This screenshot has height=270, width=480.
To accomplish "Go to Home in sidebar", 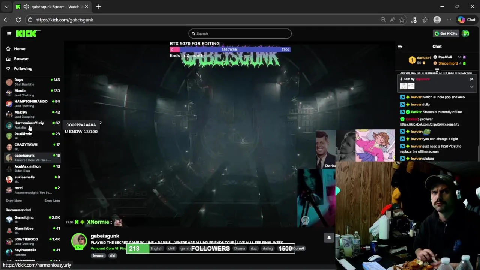I will 19,49.
